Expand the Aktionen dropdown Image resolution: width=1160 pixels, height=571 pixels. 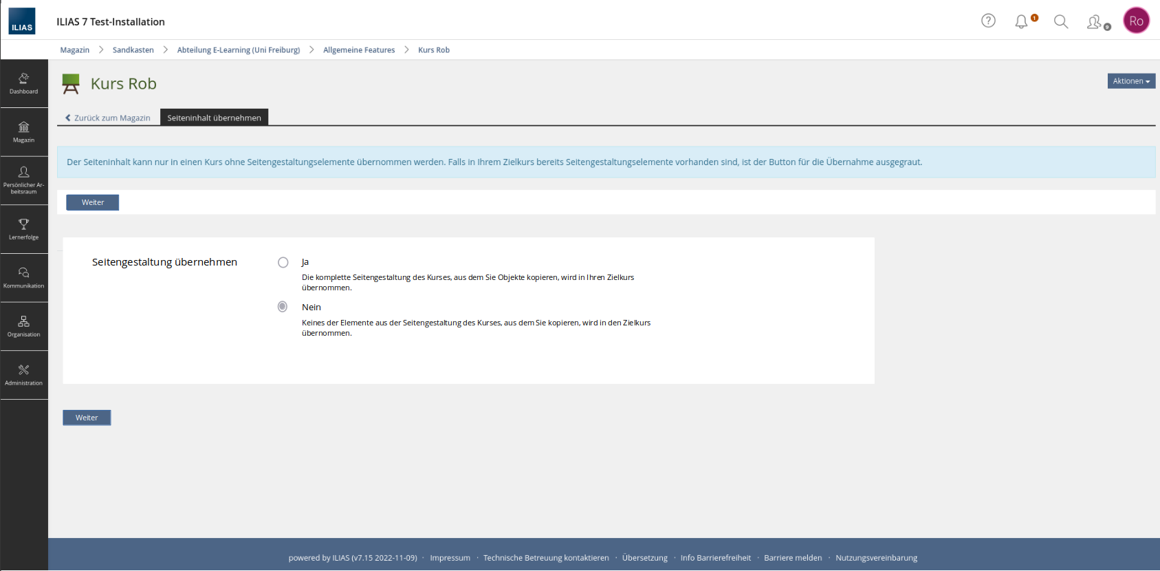[x=1130, y=81]
